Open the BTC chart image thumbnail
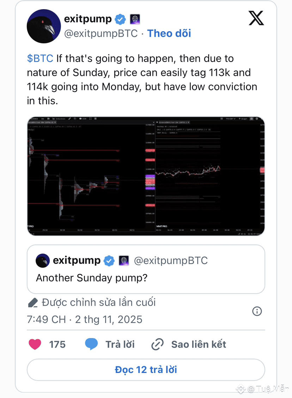 tap(146, 176)
